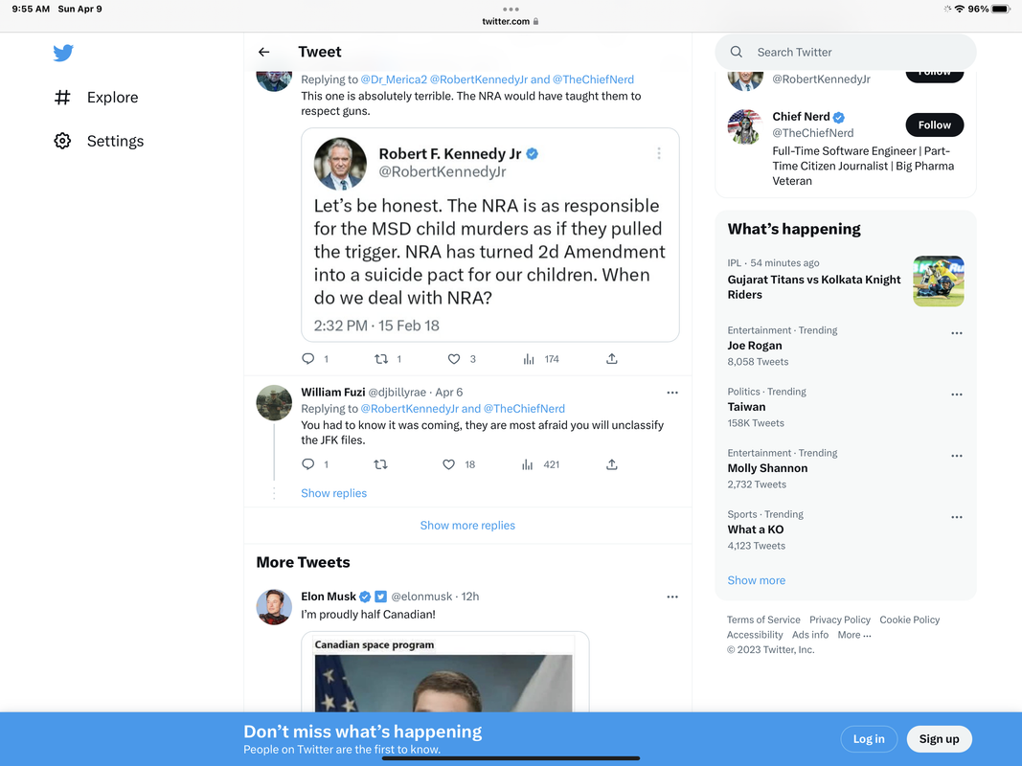Open more options for What a KO trend
The image size is (1022, 766).
(956, 517)
